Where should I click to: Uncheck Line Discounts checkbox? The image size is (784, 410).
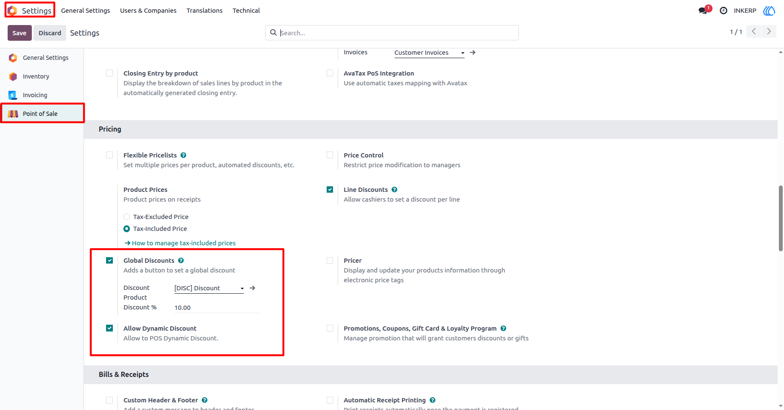(330, 189)
